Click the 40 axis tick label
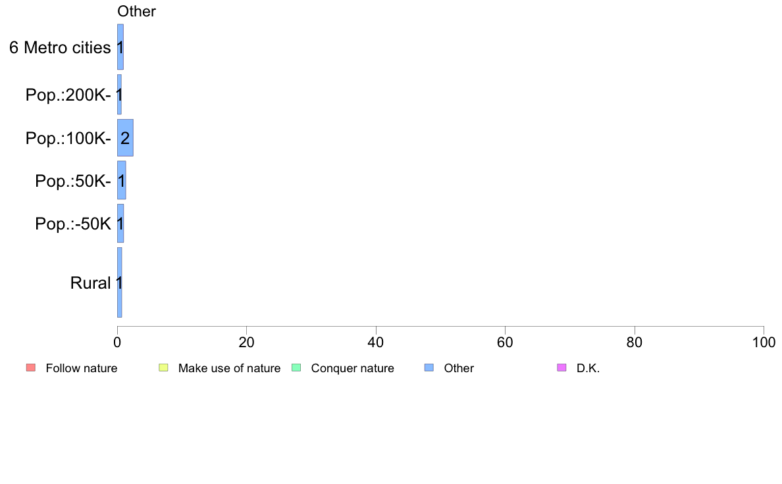This screenshot has height=484, width=782. coord(376,342)
